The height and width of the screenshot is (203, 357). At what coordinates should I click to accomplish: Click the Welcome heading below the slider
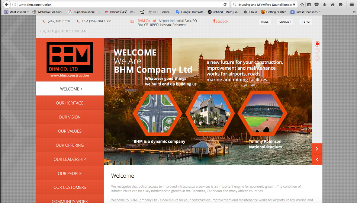[122, 176]
